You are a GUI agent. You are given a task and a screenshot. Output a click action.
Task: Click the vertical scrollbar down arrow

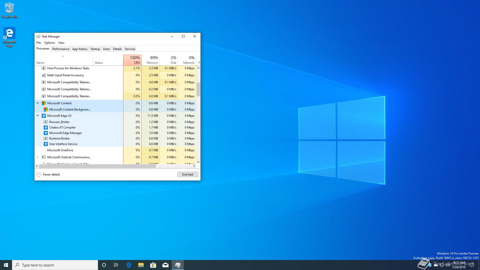[198, 162]
